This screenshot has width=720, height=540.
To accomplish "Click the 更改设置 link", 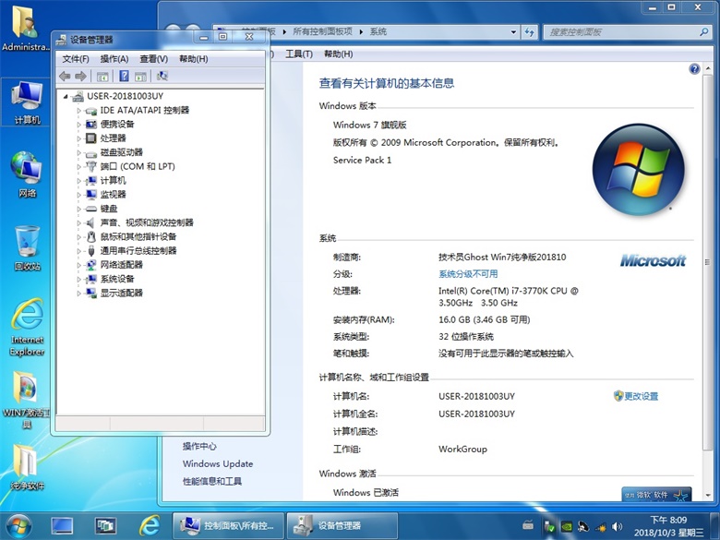I will [641, 396].
